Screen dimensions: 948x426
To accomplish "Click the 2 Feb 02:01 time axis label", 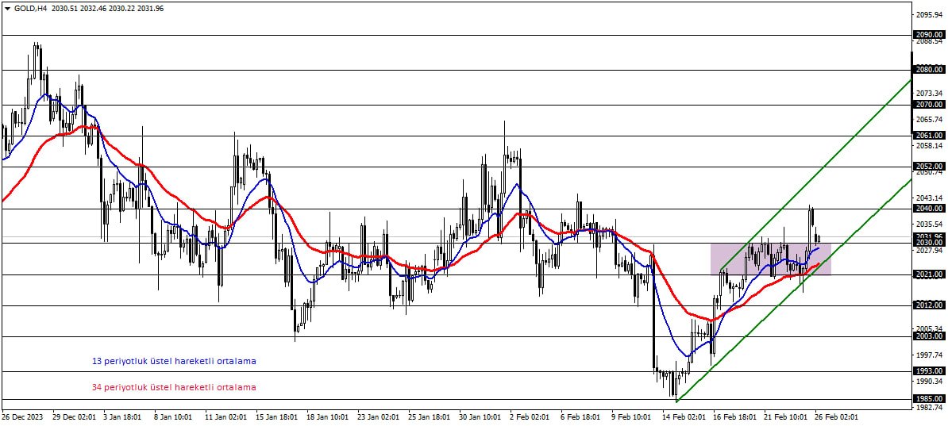I will click(529, 417).
